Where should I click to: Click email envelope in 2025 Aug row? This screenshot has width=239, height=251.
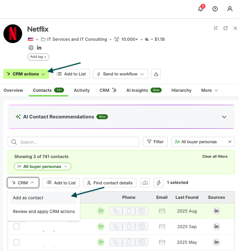point(162,211)
